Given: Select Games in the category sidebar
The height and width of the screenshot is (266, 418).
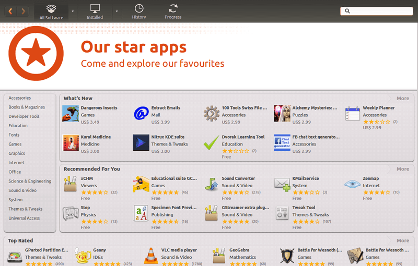Looking at the screenshot, I should click(x=15, y=144).
